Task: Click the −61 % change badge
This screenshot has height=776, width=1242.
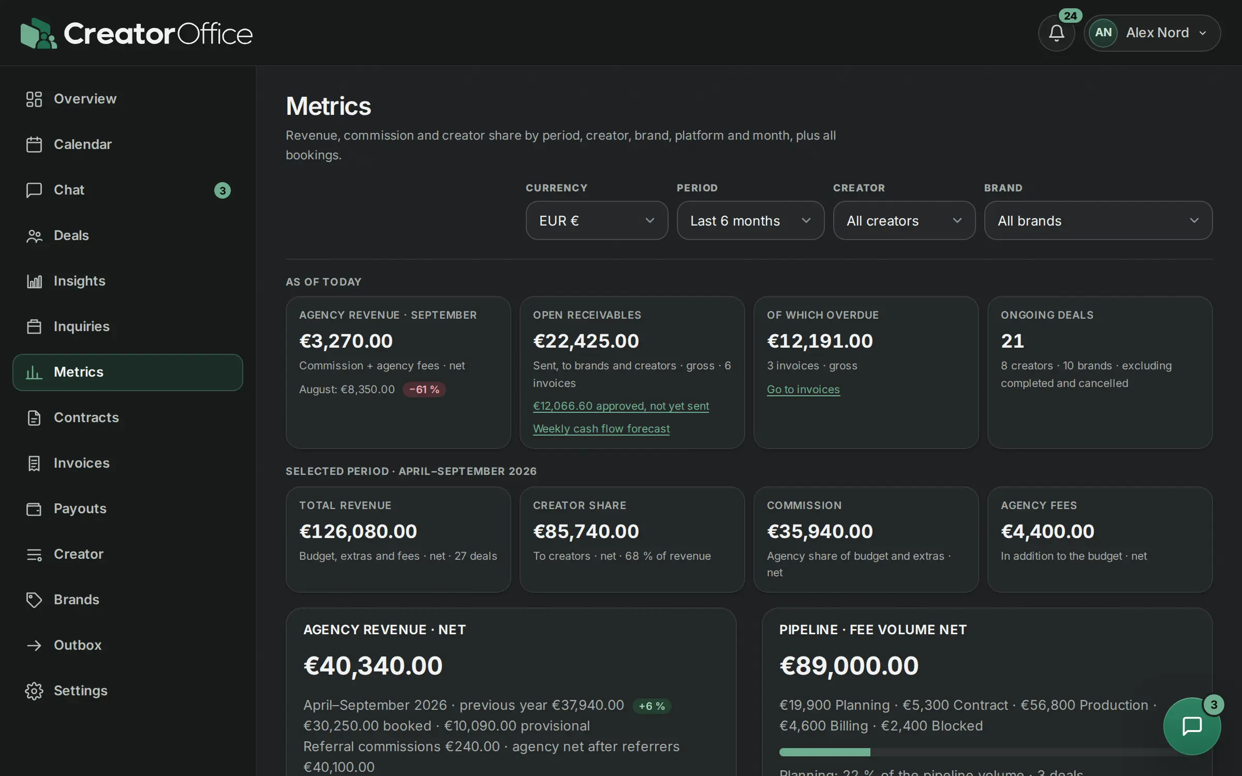Action: 424,389
